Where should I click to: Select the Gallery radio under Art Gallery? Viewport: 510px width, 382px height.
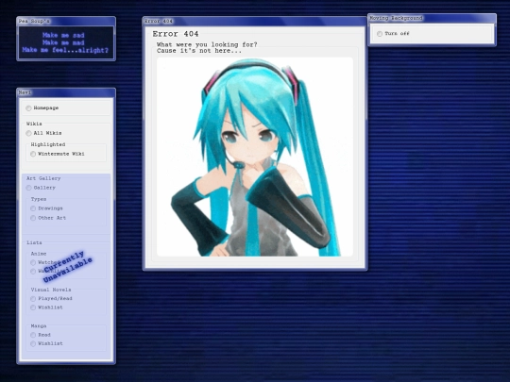click(x=28, y=188)
